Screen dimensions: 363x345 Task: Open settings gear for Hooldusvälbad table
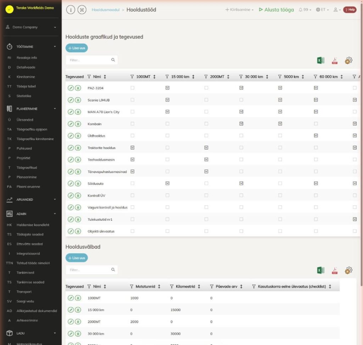point(348,270)
